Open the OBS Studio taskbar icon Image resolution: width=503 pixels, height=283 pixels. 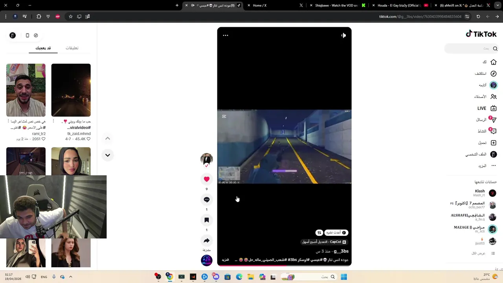click(158, 277)
